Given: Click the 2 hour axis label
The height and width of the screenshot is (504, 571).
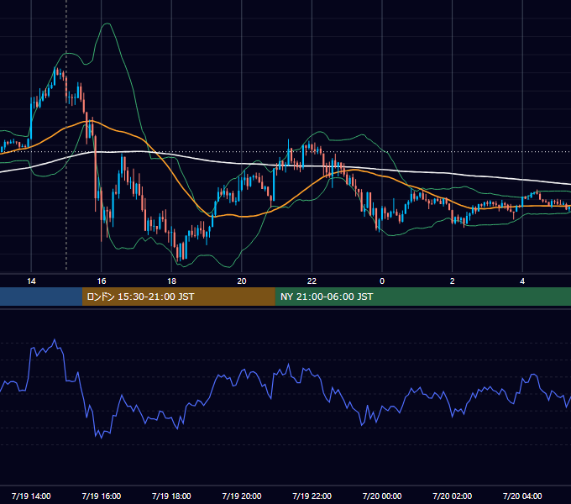Looking at the screenshot, I should point(453,281).
